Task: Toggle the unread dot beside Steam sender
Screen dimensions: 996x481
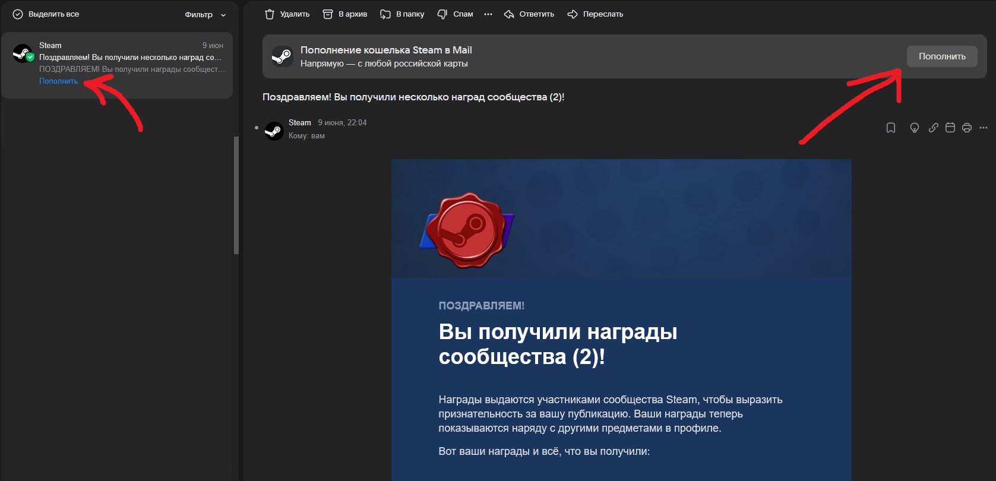Action: point(257,128)
